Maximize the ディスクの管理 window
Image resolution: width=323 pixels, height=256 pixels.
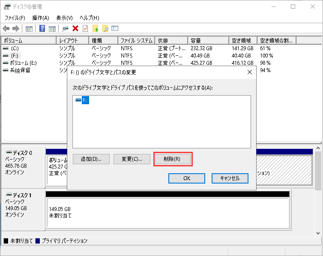[x=293, y=6]
